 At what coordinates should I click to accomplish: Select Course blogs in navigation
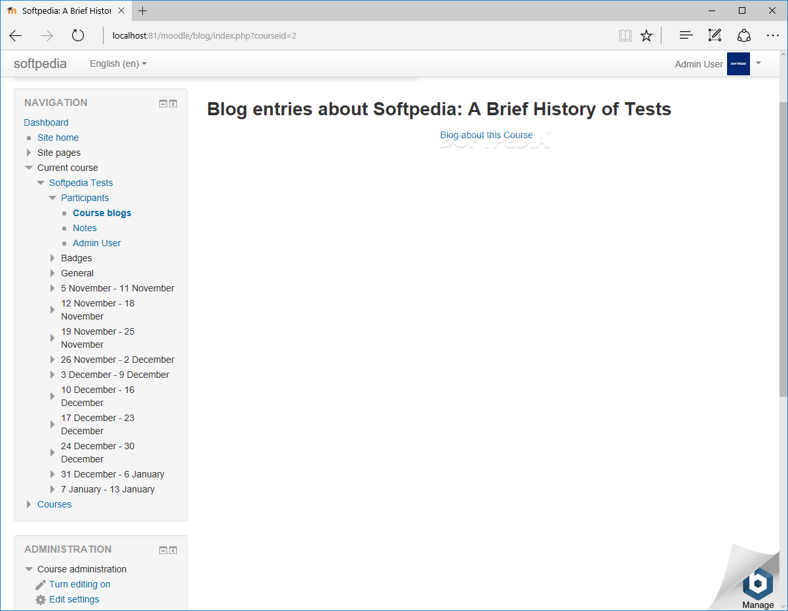[x=102, y=213]
